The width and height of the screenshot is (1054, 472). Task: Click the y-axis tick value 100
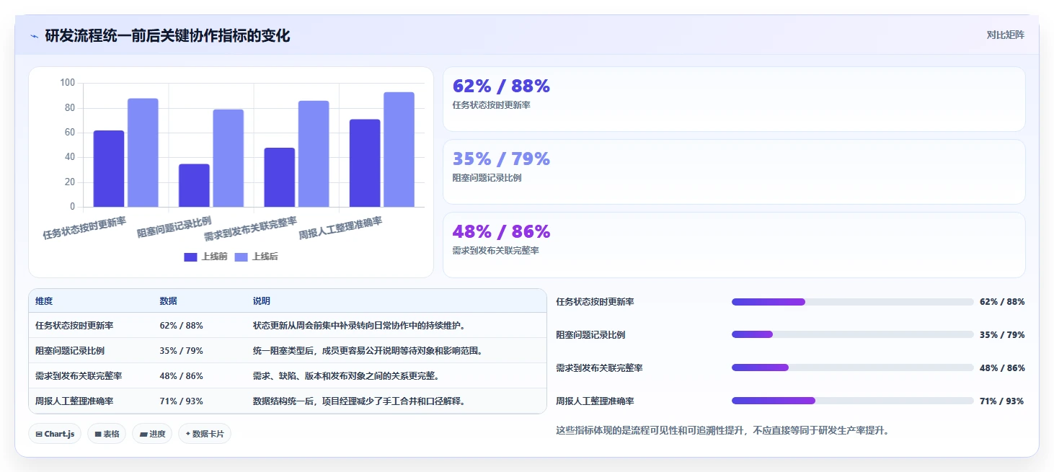pyautogui.click(x=67, y=83)
